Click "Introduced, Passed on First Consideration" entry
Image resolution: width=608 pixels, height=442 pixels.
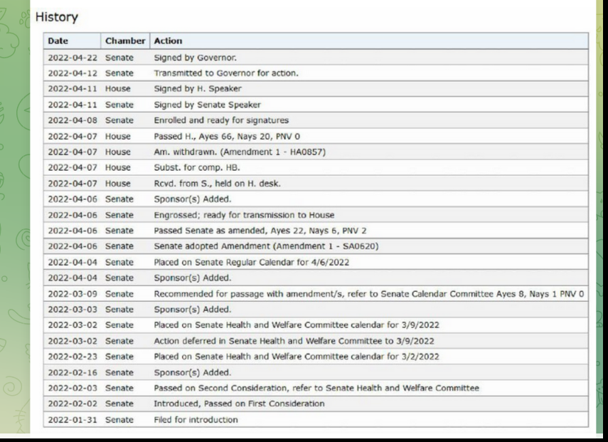pyautogui.click(x=239, y=404)
